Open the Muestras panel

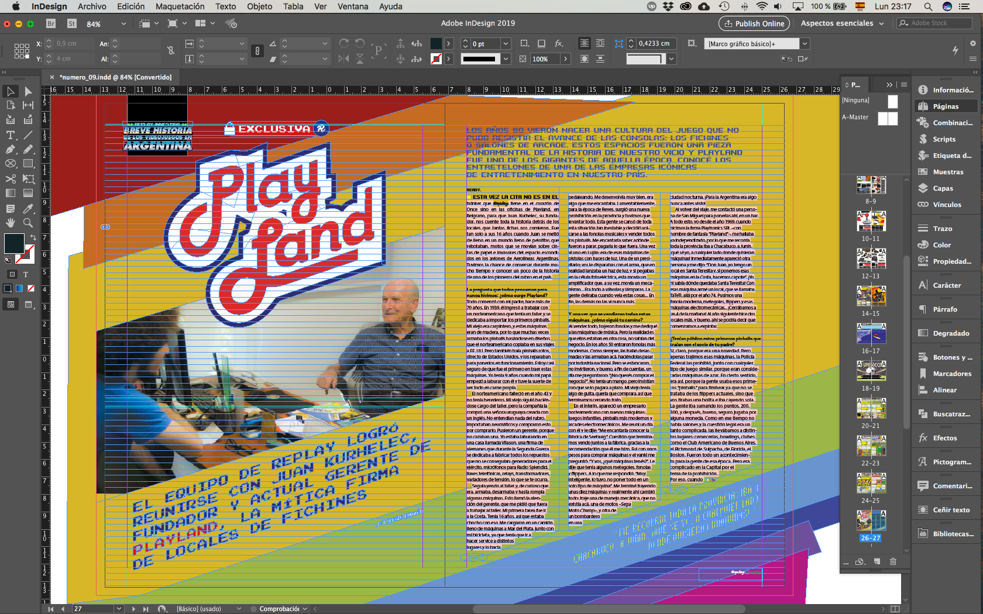(x=948, y=172)
